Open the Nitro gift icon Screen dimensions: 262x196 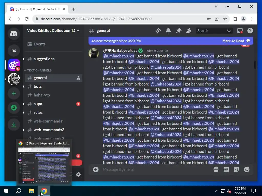coord(216,169)
